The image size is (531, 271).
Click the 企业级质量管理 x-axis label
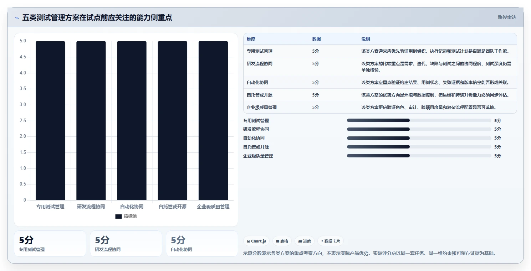213,207
